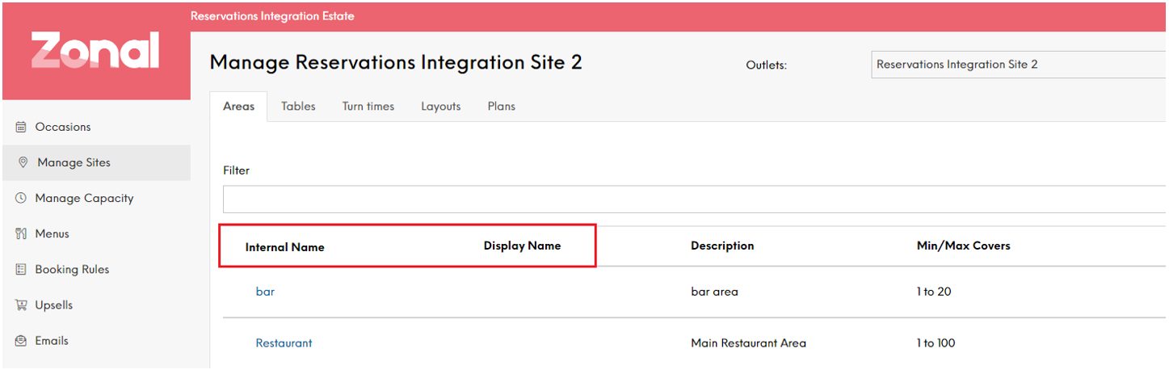The image size is (1169, 378).
Task: Open the Outlets dropdown selector
Action: (x=1020, y=65)
